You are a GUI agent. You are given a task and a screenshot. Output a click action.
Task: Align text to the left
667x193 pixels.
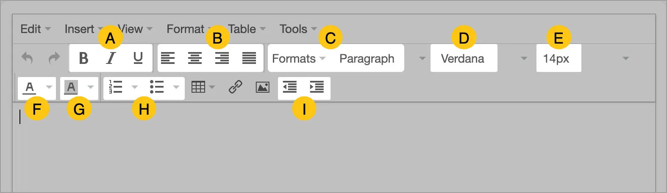click(168, 58)
